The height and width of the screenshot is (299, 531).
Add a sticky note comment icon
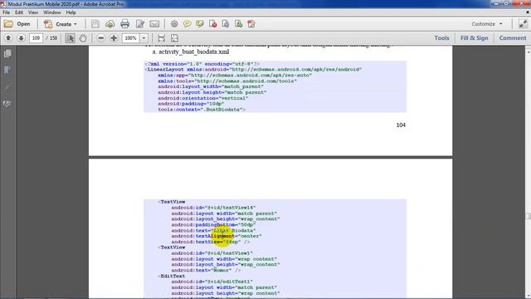pos(187,24)
